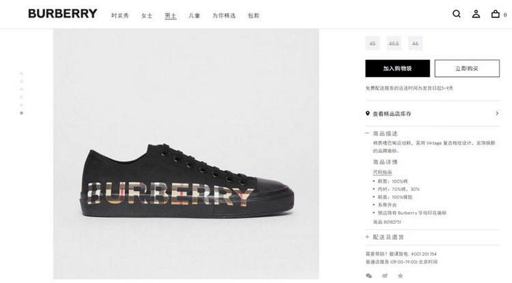Select shoe size 45

click(372, 43)
